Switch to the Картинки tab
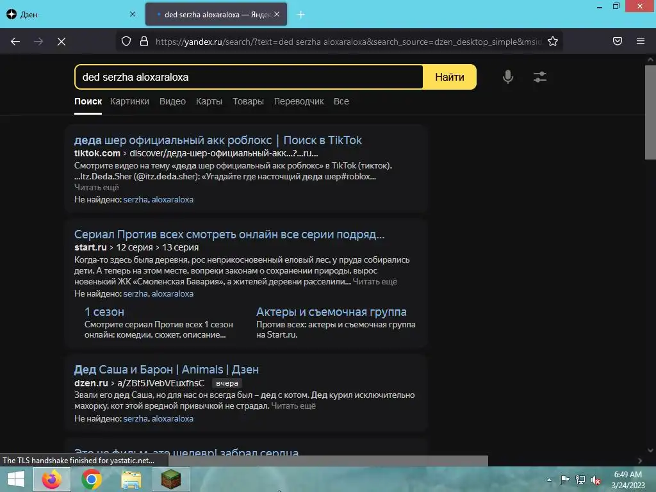The width and height of the screenshot is (656, 492). 129,101
